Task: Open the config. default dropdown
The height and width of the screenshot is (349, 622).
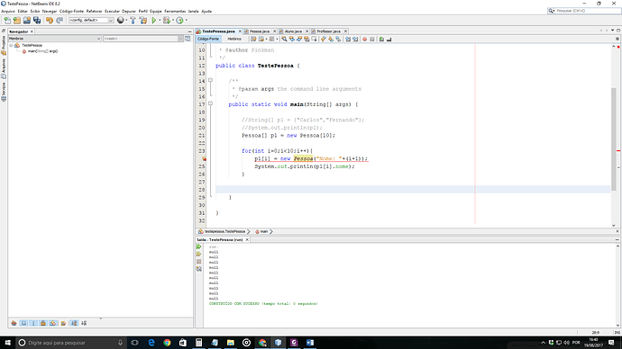Action: coord(91,20)
